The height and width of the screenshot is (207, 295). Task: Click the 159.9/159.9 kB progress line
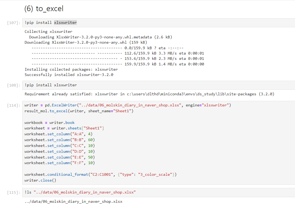pyautogui.click(x=118, y=64)
